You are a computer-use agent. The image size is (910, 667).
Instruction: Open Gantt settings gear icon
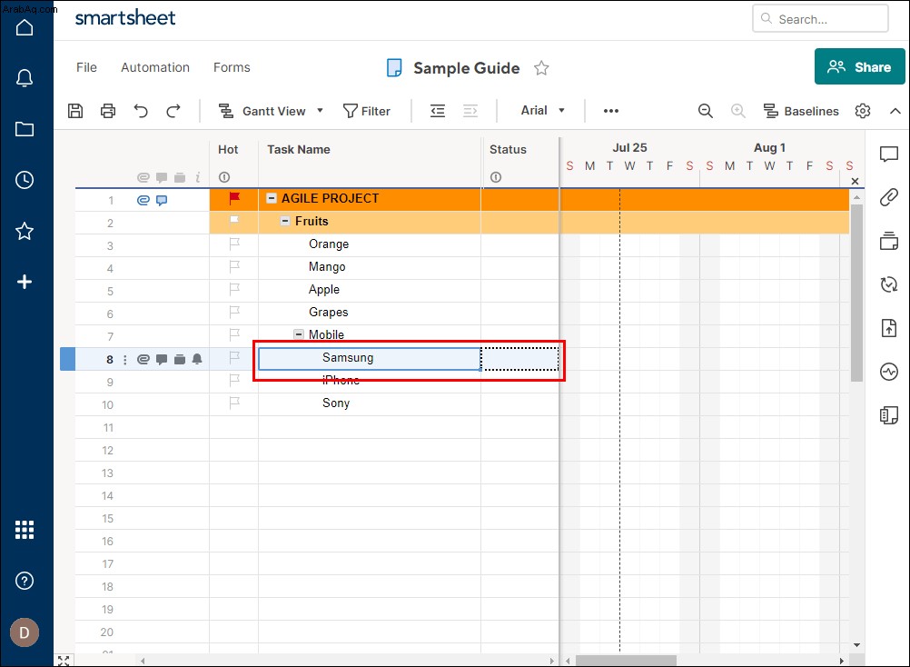click(x=863, y=111)
